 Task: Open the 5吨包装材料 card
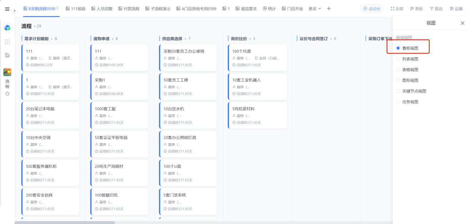tap(258, 115)
